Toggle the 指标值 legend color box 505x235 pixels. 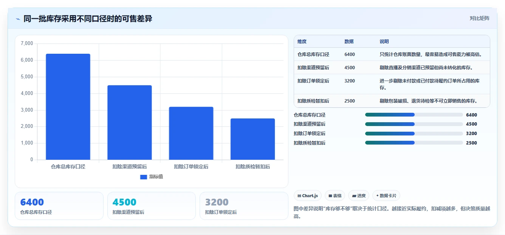coord(143,177)
